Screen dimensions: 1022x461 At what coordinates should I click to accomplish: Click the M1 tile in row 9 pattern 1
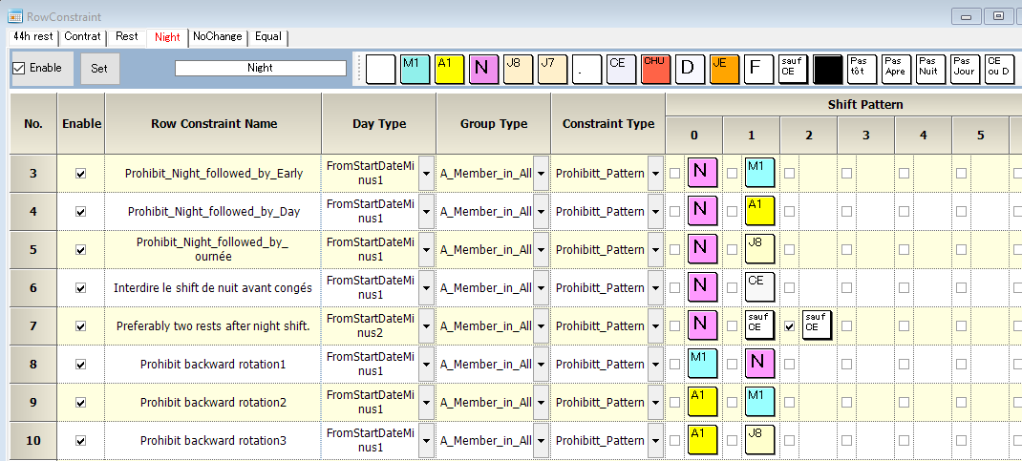point(759,402)
